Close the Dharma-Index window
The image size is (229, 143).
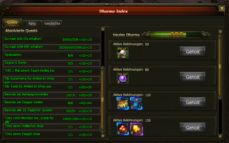[222, 8]
